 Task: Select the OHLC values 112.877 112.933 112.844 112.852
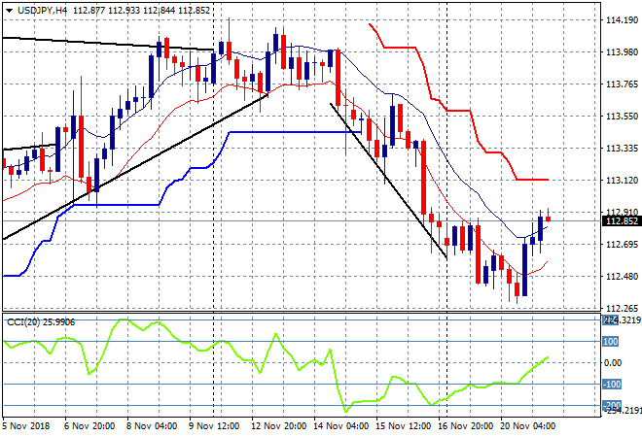click(x=142, y=11)
